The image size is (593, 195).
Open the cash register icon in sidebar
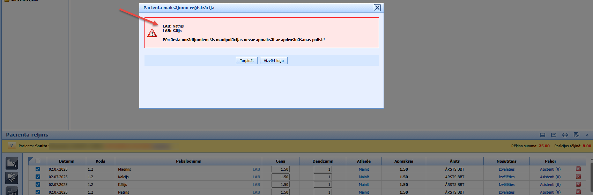[x=12, y=163]
